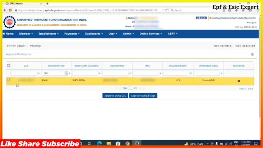Open a new browser tab with plus icon
The width and height of the screenshot is (263, 148).
tap(47, 4)
